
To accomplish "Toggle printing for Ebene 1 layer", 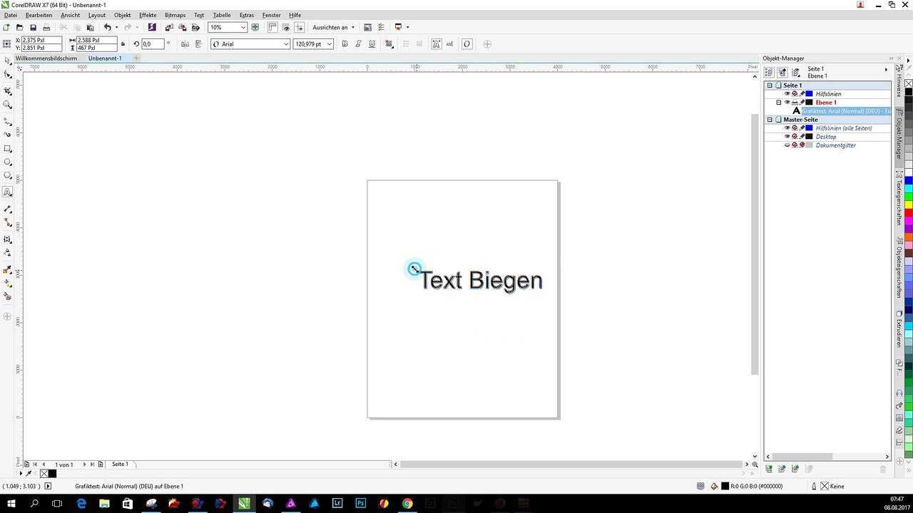I will click(795, 102).
